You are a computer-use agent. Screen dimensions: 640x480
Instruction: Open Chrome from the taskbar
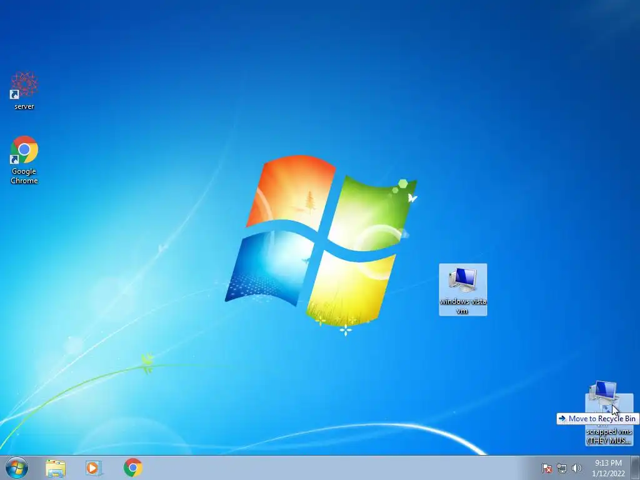click(133, 467)
